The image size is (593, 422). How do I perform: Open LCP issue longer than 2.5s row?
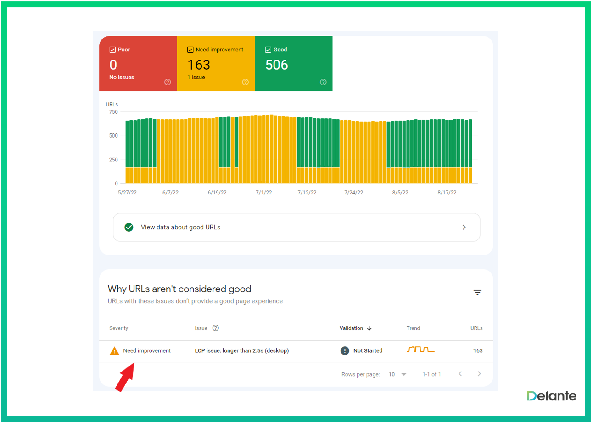point(241,351)
